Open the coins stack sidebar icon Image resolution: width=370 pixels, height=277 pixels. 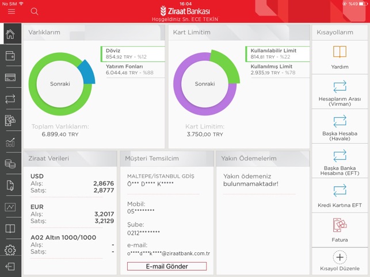[10, 164]
